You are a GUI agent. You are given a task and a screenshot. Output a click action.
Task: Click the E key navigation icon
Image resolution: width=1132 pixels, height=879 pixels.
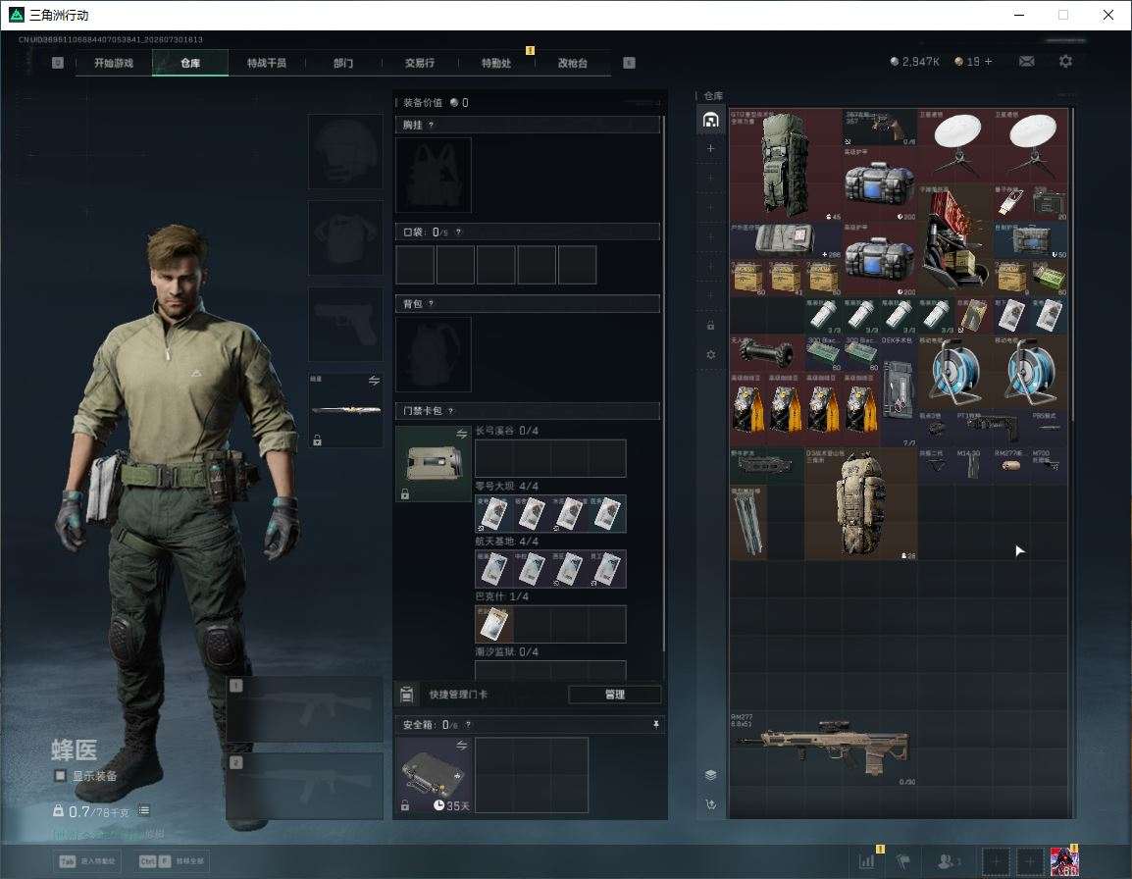click(629, 63)
